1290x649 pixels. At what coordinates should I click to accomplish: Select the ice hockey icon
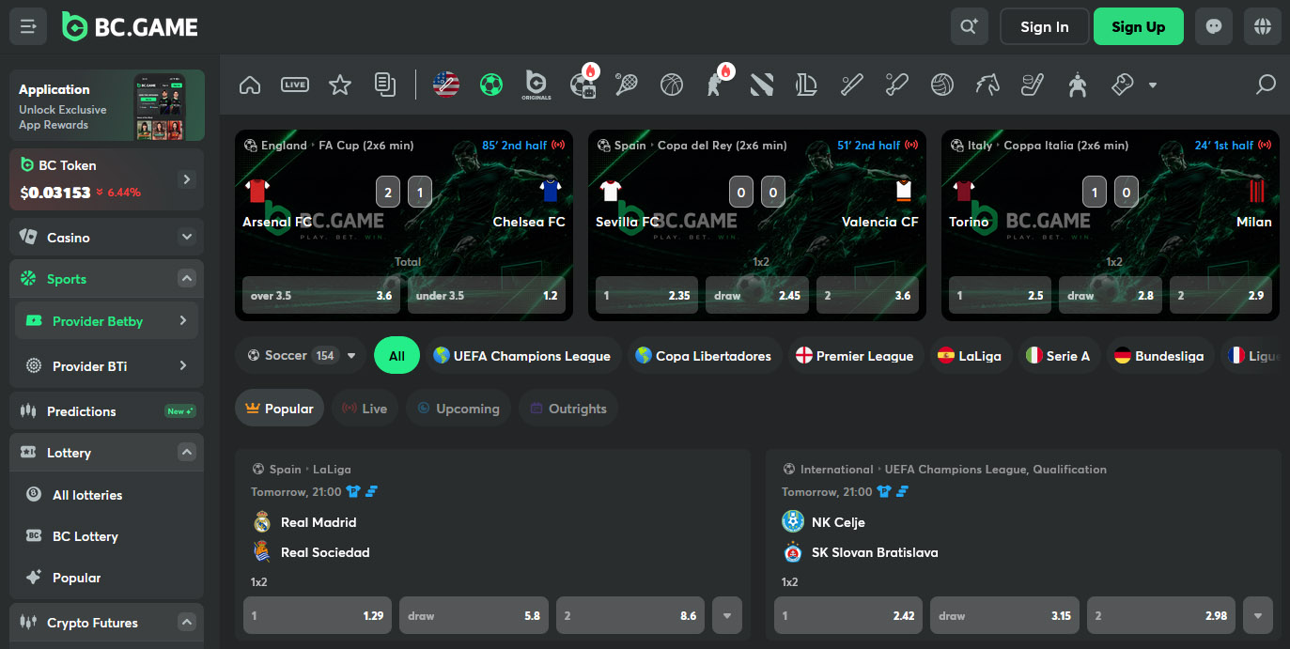(1033, 85)
